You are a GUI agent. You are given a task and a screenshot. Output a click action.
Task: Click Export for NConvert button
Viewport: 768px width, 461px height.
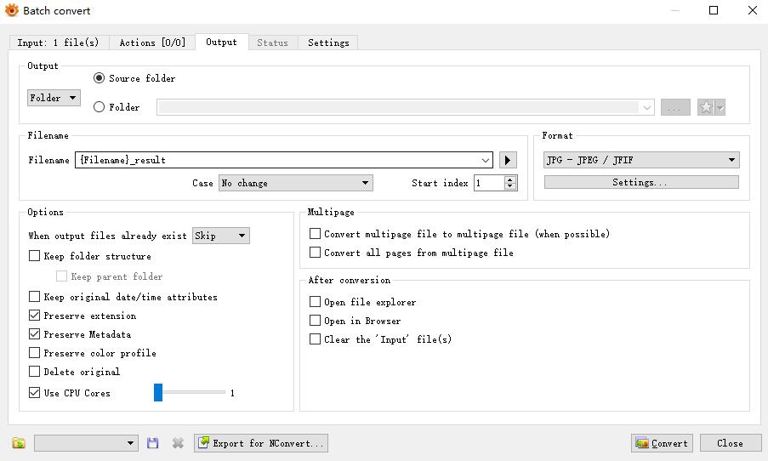(260, 443)
